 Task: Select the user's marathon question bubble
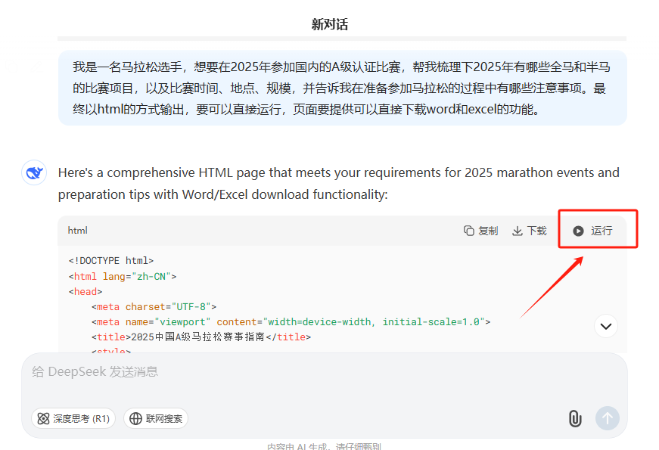coord(342,88)
